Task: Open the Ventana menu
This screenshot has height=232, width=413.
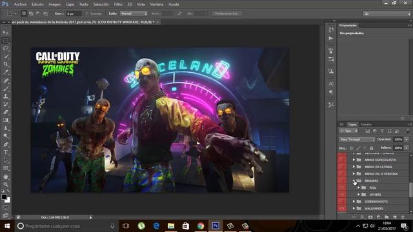Action: (156, 5)
